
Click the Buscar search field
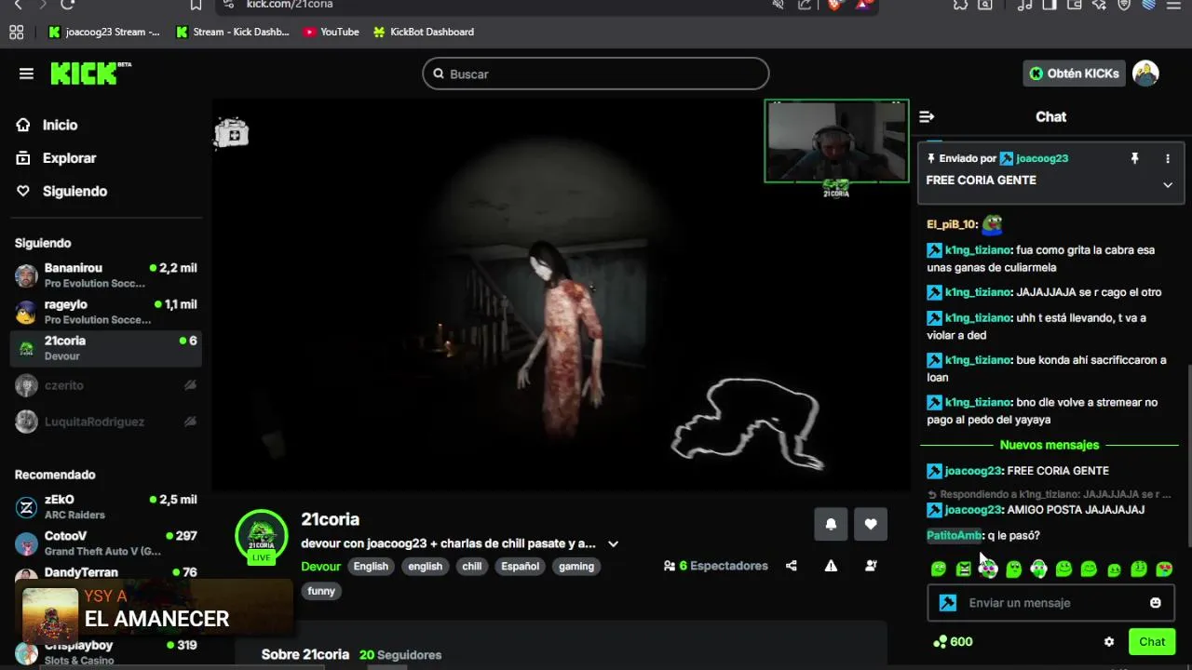pyautogui.click(x=596, y=74)
